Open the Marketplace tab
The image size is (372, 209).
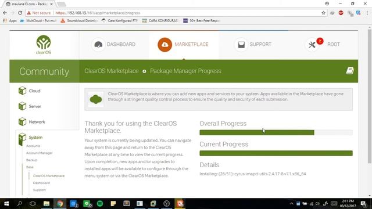(183, 44)
